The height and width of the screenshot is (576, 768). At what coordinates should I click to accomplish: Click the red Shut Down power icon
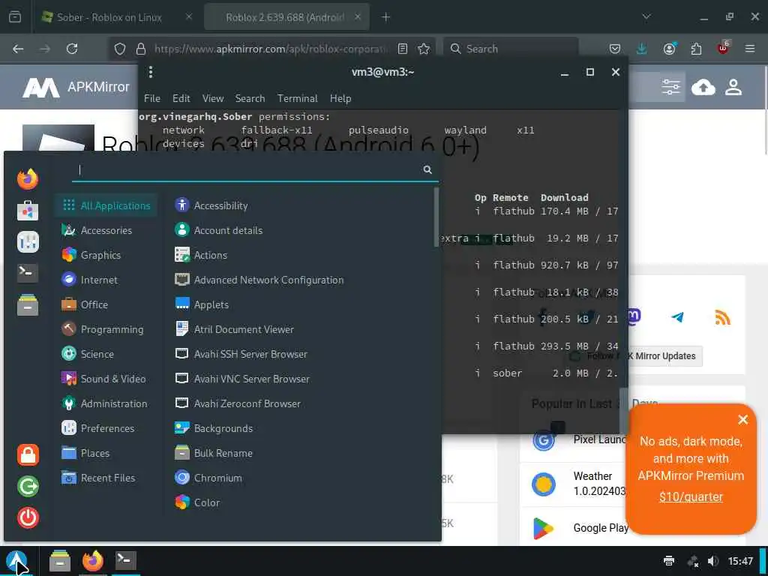28,517
